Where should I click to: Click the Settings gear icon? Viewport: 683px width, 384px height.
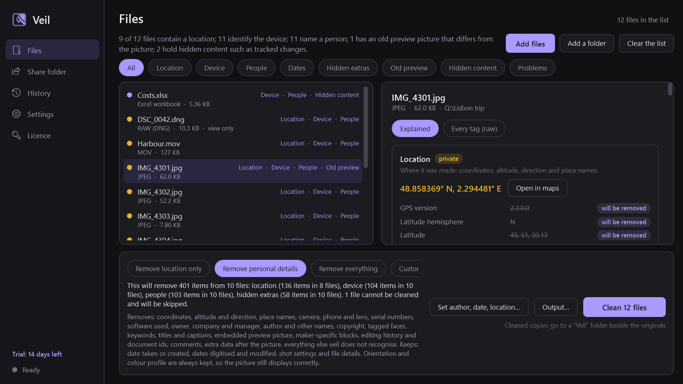point(16,114)
